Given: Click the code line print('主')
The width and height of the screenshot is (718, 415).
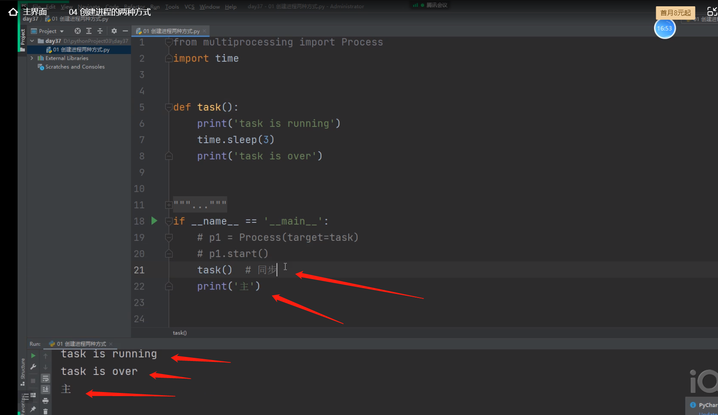Looking at the screenshot, I should [x=229, y=286].
